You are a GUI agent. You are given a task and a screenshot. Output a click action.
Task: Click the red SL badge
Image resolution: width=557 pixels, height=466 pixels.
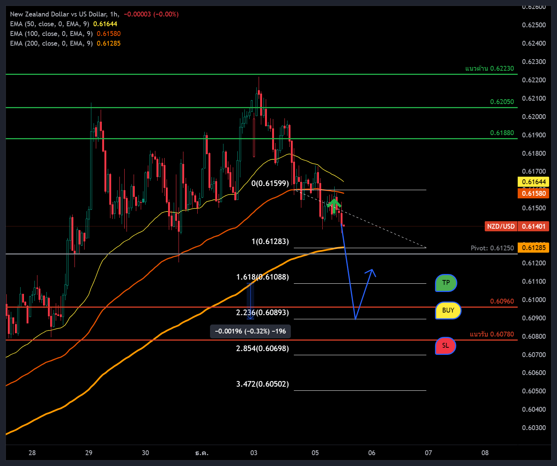(x=445, y=346)
